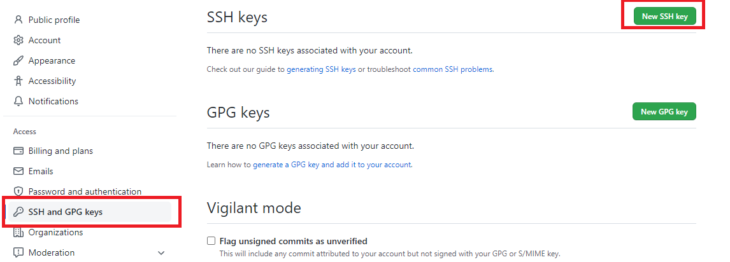The image size is (730, 262).
Task: Click the Organizations building icon
Action: click(18, 232)
